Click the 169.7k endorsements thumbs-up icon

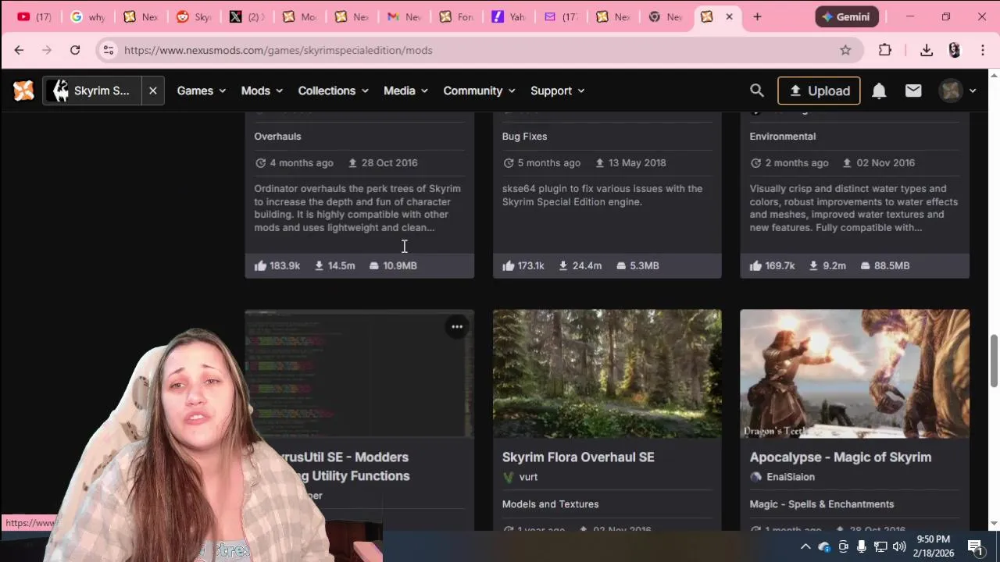(755, 265)
